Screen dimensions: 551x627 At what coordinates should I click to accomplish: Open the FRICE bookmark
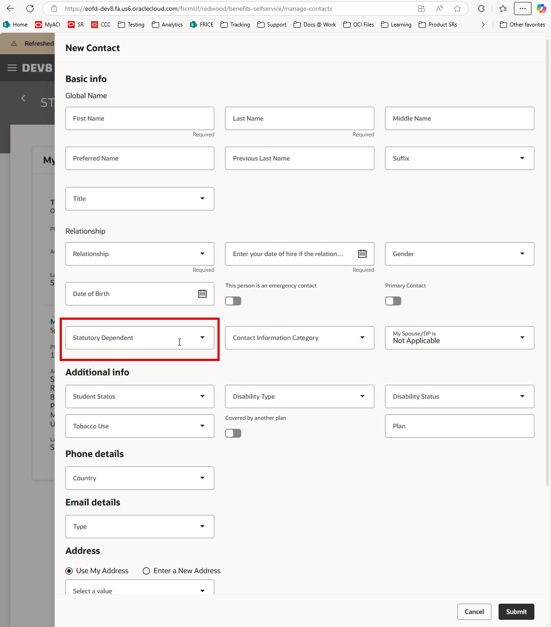pos(202,25)
